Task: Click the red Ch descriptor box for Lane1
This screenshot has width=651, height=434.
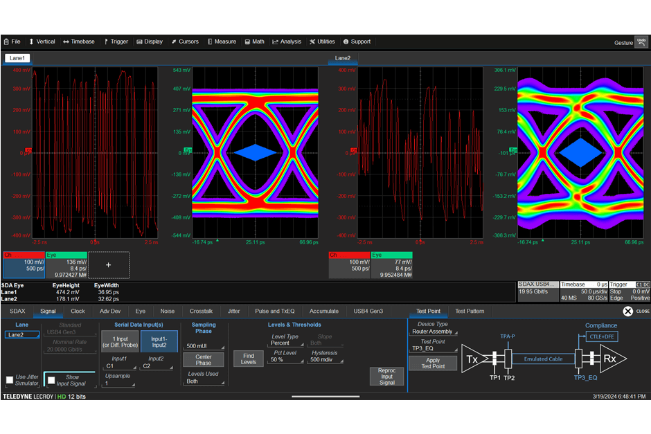Action: 24,265
